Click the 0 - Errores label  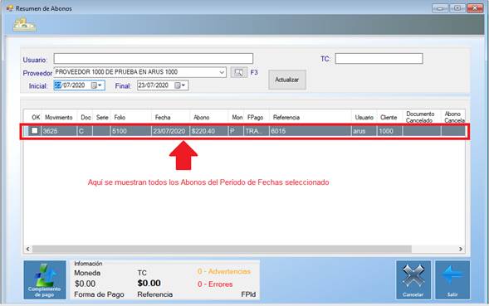pos(215,284)
